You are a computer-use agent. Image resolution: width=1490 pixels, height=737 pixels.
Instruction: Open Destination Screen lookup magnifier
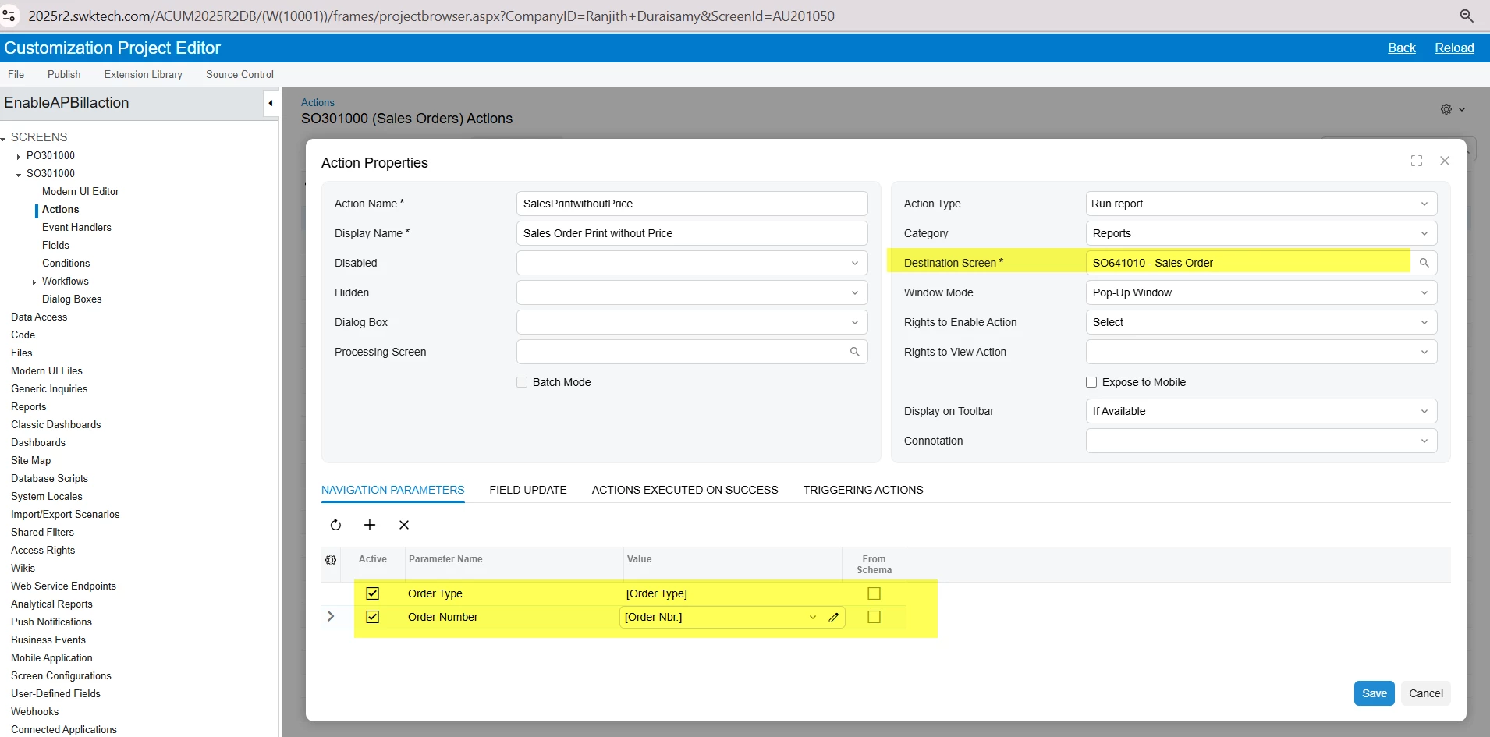click(1424, 263)
